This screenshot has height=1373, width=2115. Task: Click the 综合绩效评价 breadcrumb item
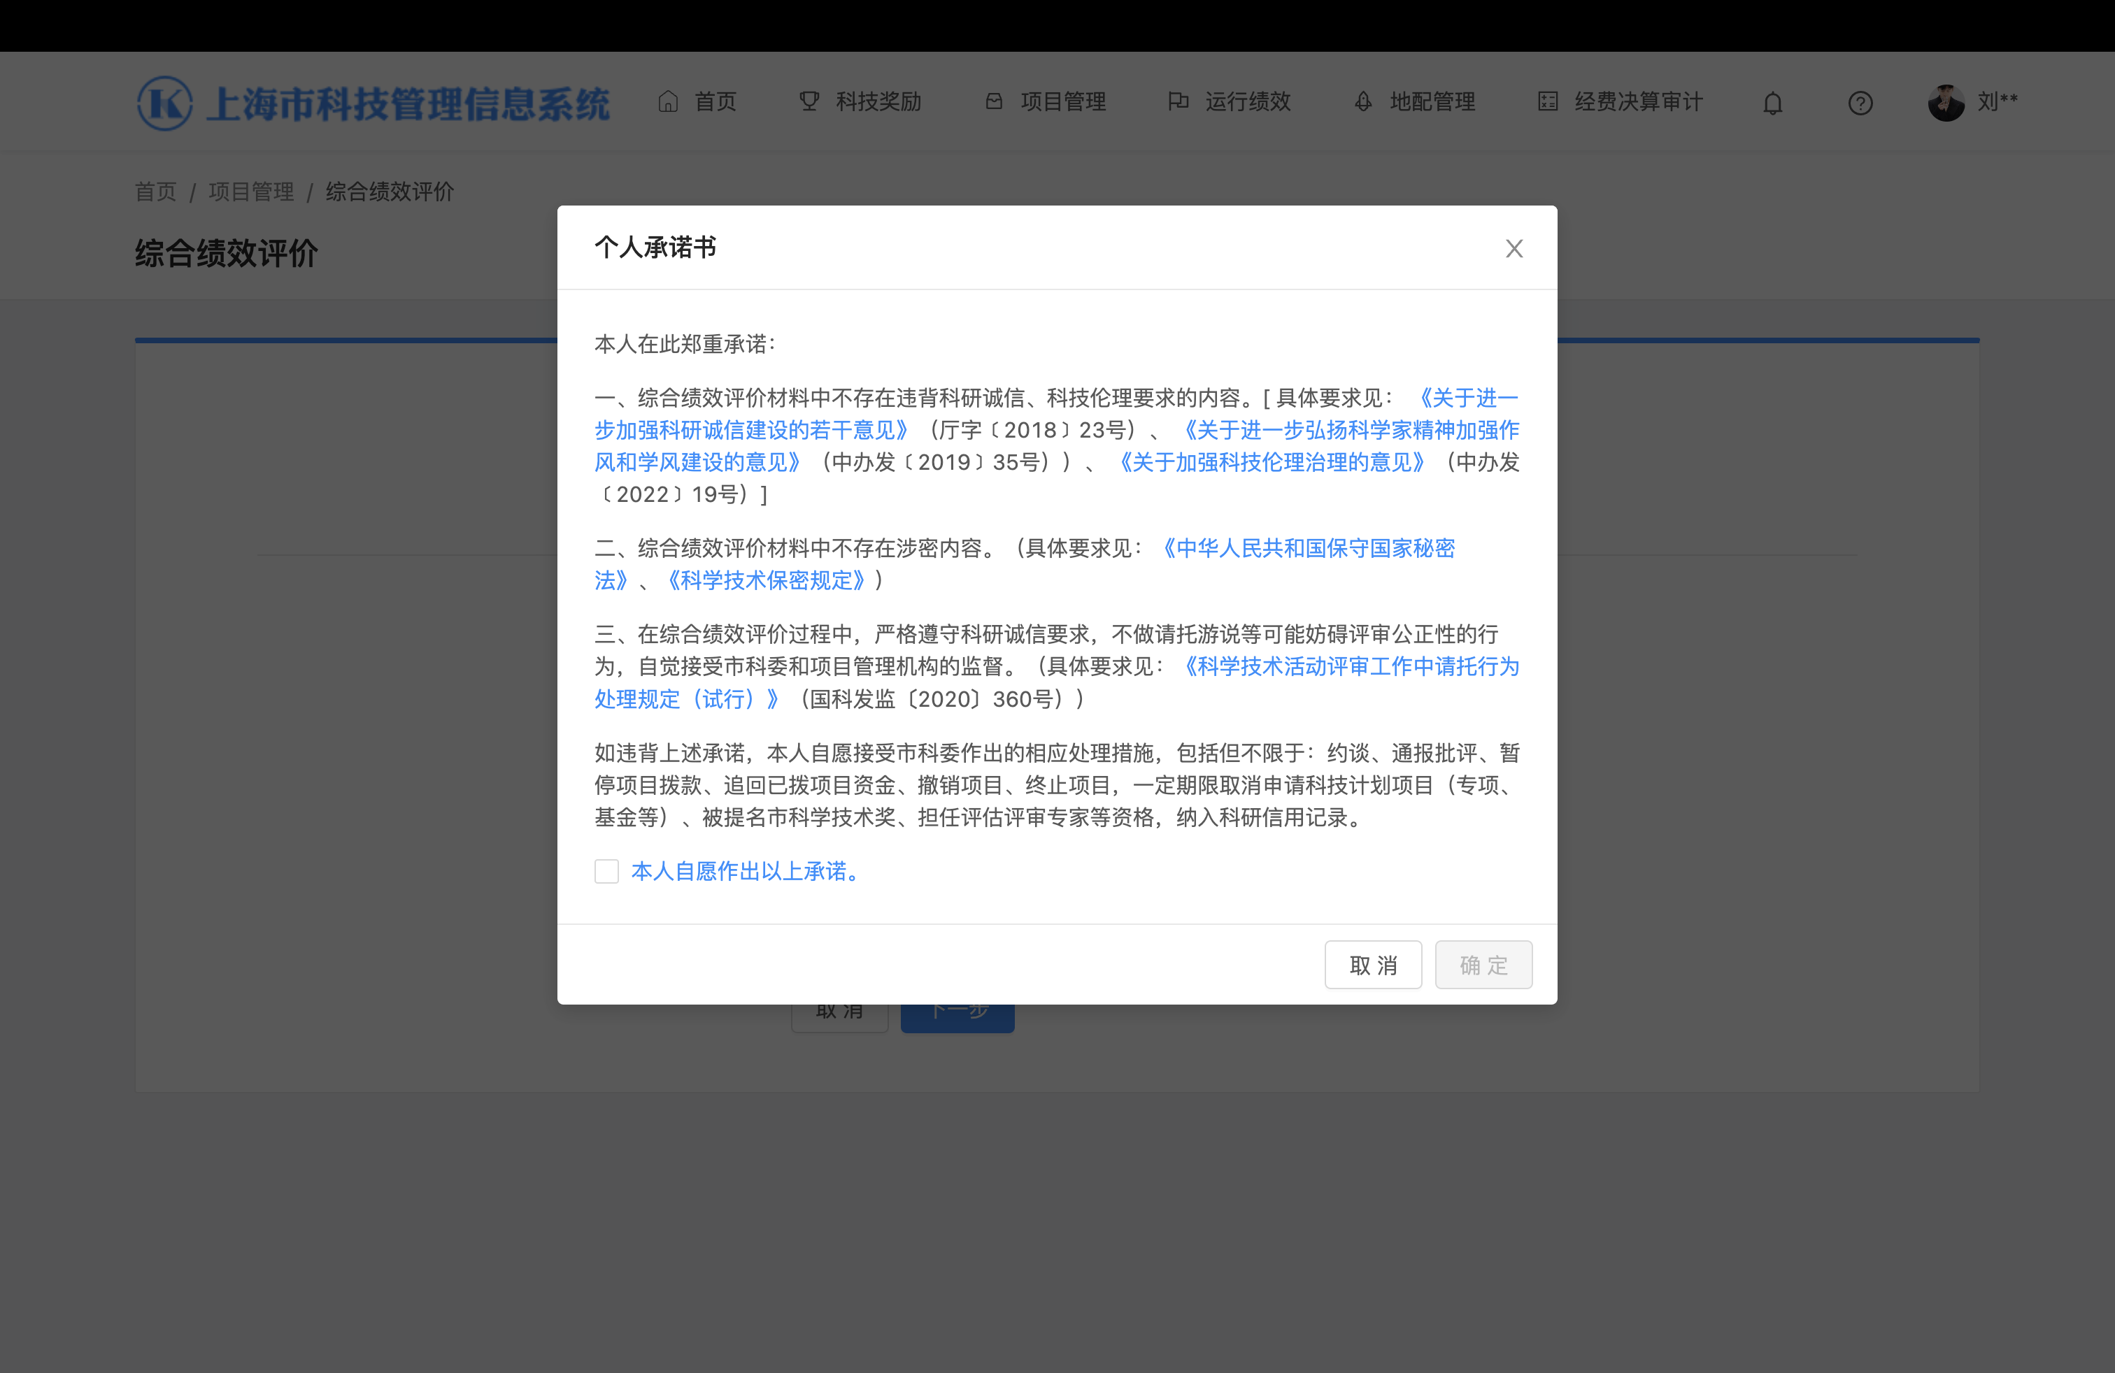pyautogui.click(x=390, y=192)
